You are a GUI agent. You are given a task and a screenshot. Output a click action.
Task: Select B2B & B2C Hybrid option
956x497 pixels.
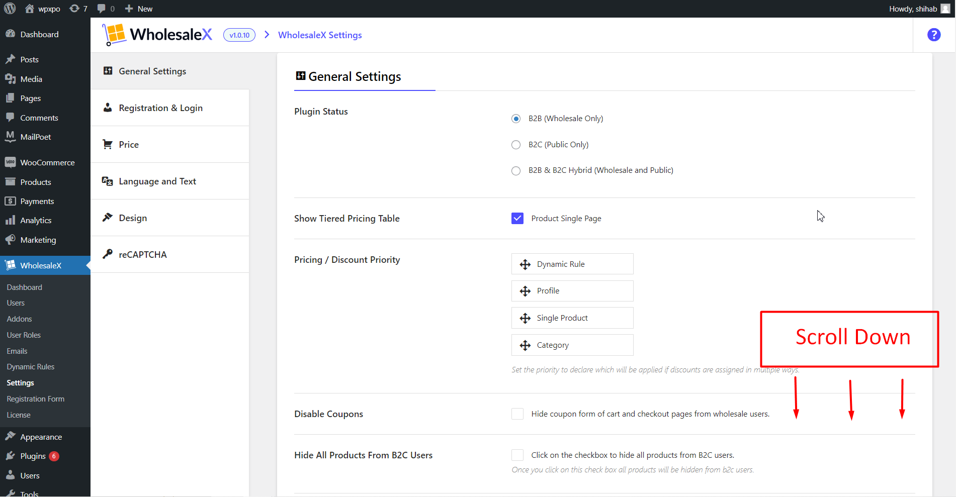pos(516,171)
